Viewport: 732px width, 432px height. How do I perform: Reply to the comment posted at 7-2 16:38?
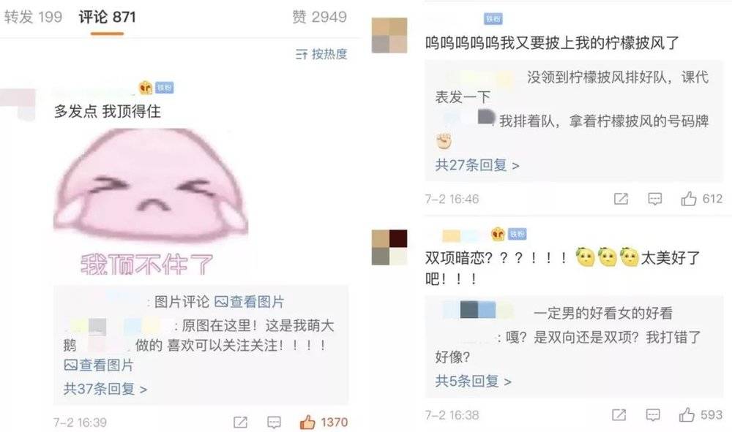[653, 414]
